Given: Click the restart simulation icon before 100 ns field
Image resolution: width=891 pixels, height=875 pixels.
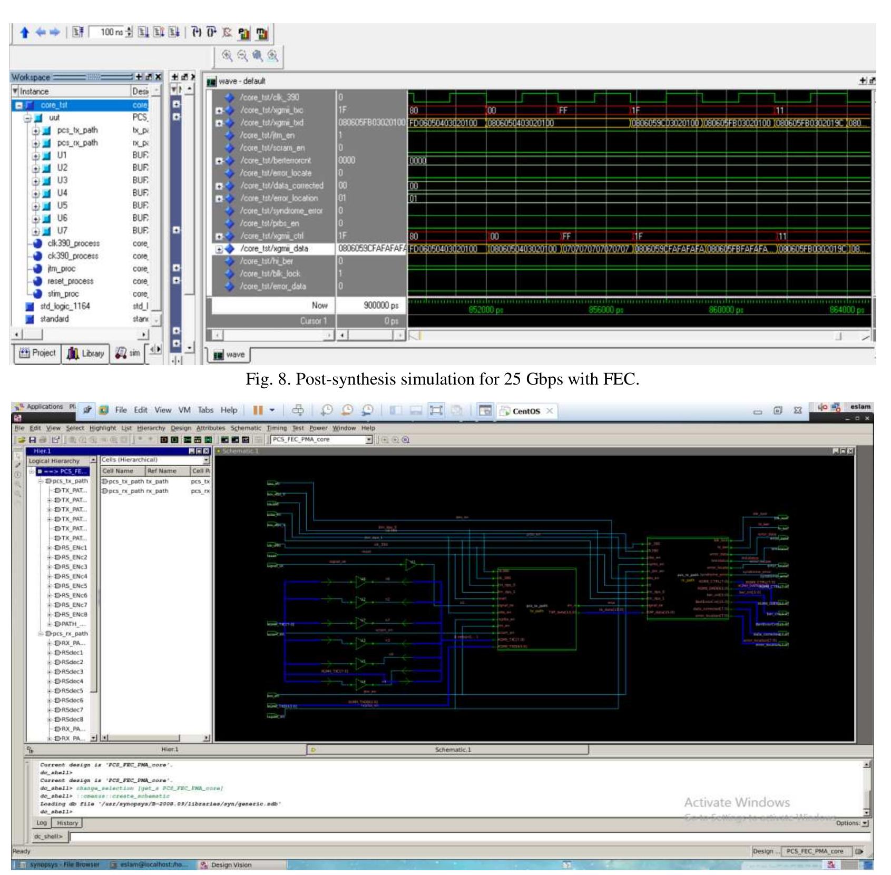Looking at the screenshot, I should 78,32.
